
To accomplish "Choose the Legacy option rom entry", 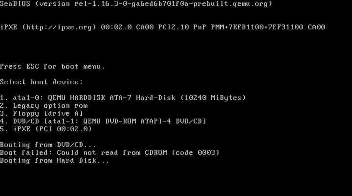I will click(x=44, y=105).
